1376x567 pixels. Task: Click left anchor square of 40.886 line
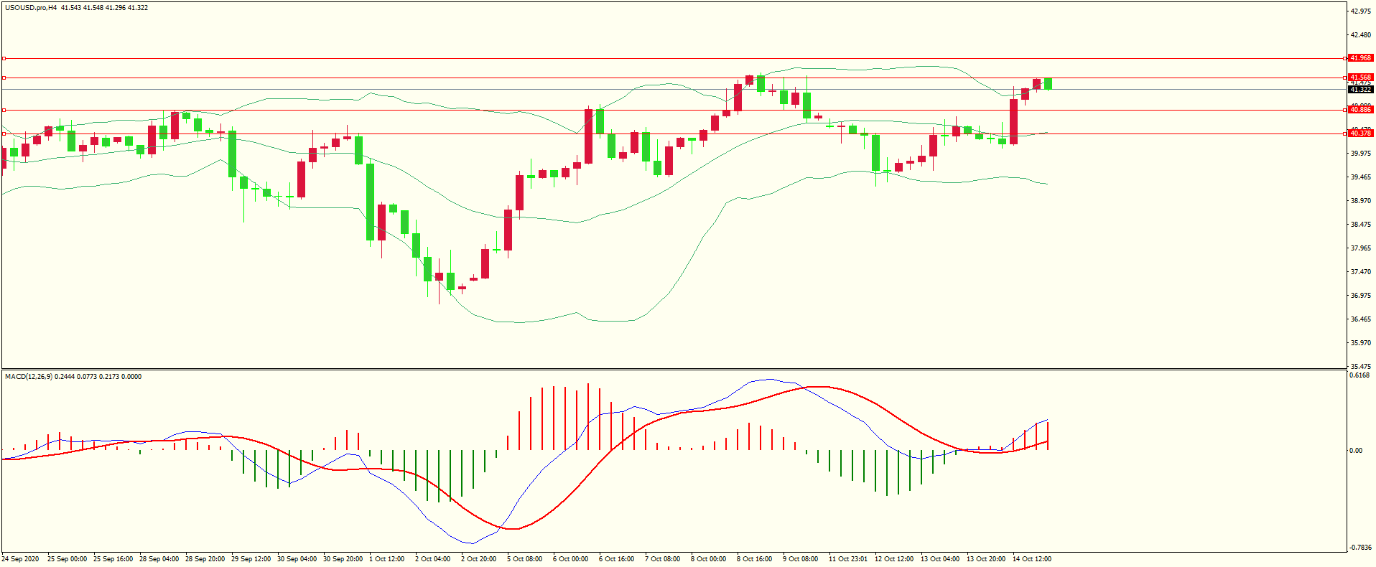4,110
